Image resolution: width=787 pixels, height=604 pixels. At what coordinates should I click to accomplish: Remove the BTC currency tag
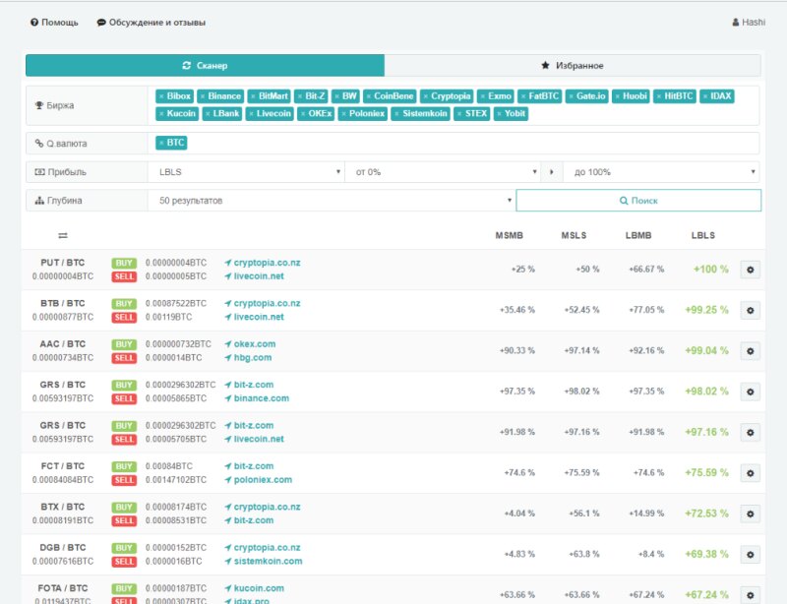pyautogui.click(x=162, y=144)
